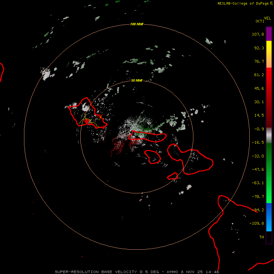Viewport: 274px width, 274px height.
Task: Click the 92.3 velocity scale label
Action: pyautogui.click(x=259, y=48)
